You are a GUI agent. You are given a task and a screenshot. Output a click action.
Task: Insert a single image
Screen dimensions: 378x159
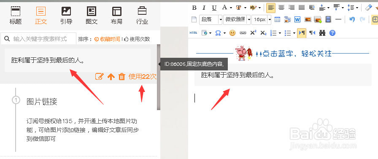[x=308, y=19]
